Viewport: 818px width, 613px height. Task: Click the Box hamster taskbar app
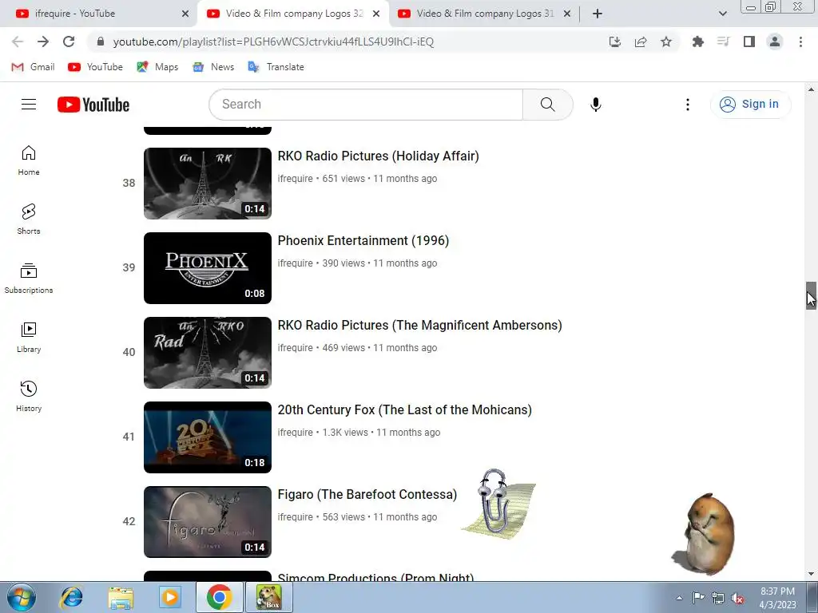click(x=268, y=597)
